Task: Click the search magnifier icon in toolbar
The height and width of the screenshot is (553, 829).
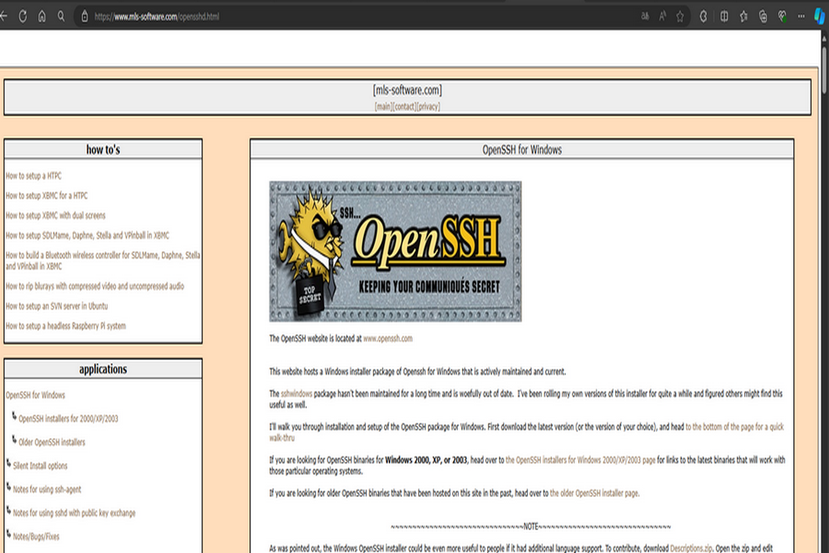Action: coord(61,16)
